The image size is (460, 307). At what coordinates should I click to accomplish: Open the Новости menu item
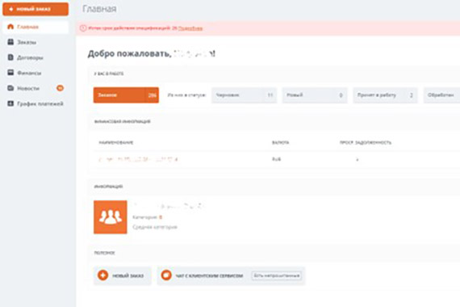pos(36,88)
